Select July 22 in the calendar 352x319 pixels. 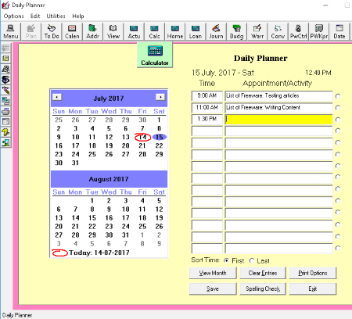click(x=159, y=145)
